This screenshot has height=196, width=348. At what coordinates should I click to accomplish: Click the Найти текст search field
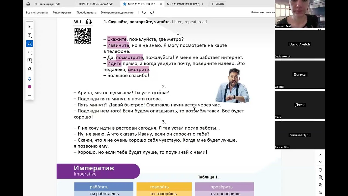point(262,12)
